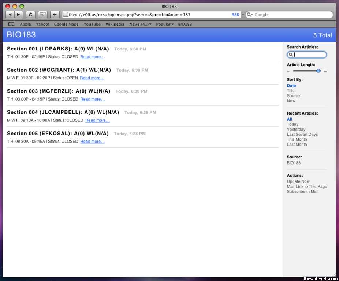Click the Article Length slider knob

[x=318, y=71]
